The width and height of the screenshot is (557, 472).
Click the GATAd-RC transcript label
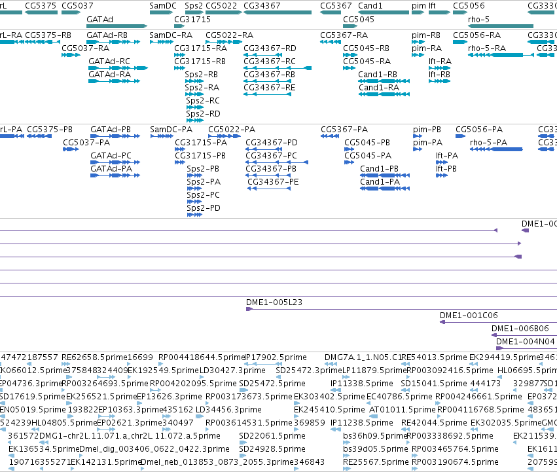click(109, 61)
